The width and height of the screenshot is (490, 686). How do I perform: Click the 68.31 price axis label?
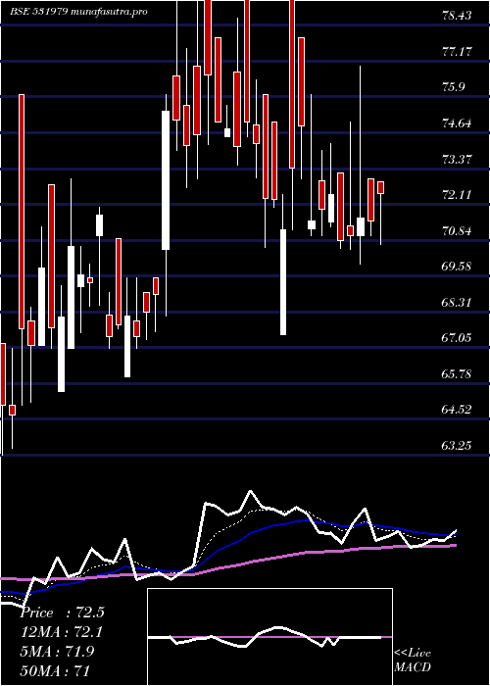coord(457,302)
